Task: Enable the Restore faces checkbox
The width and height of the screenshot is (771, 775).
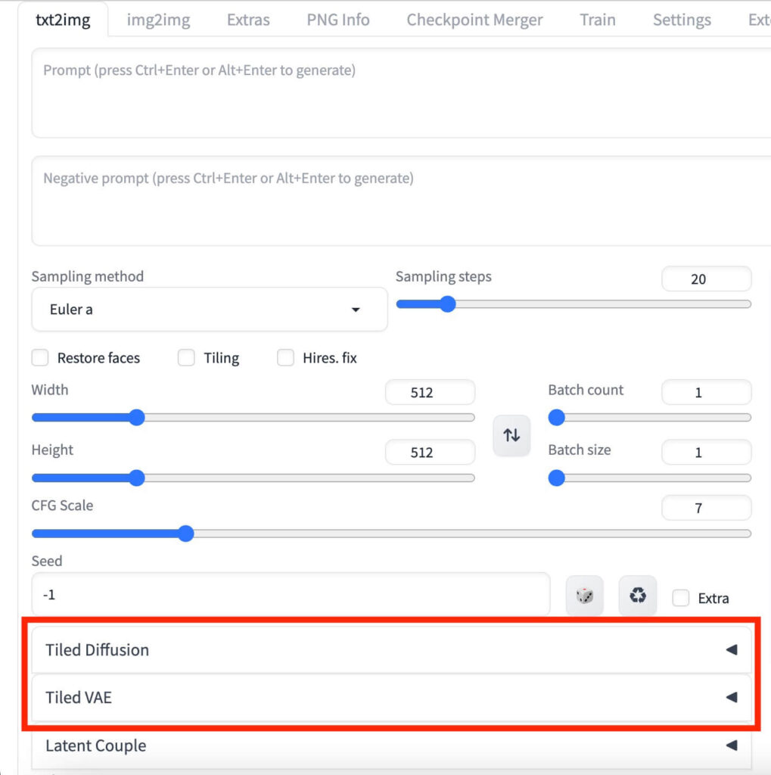Action: click(x=42, y=358)
